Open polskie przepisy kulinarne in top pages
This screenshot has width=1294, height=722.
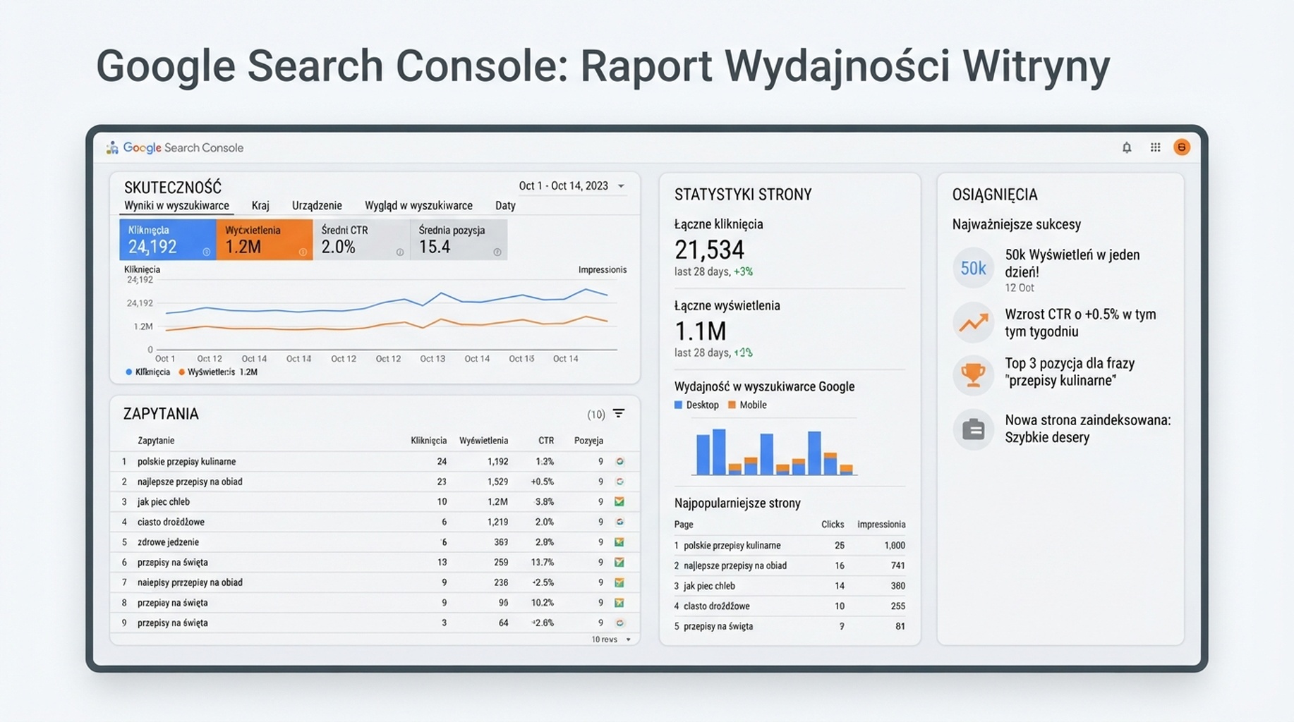pyautogui.click(x=790, y=546)
